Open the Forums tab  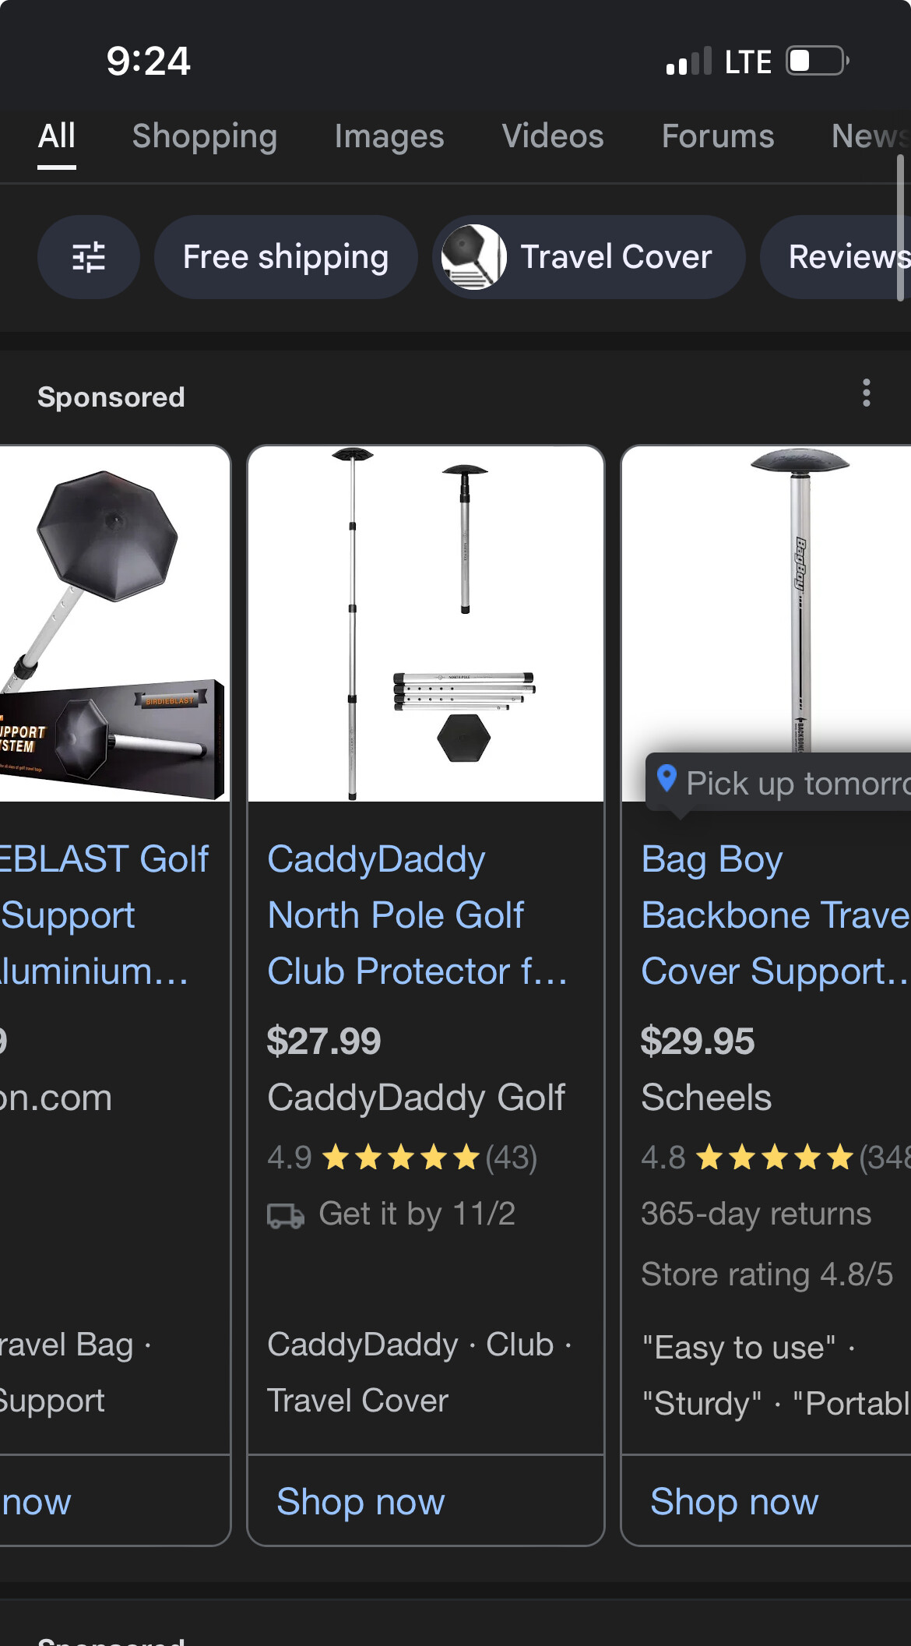coord(718,136)
